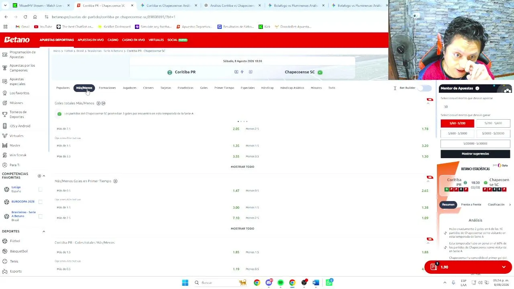
Task: Open Apuestas en Vivo in top menu
Action: click(90, 40)
